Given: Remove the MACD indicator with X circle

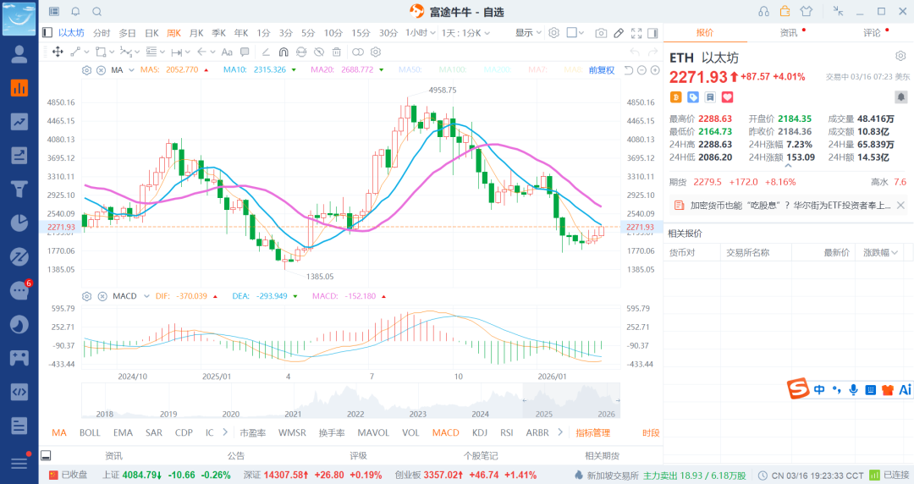Looking at the screenshot, I should pyautogui.click(x=102, y=296).
